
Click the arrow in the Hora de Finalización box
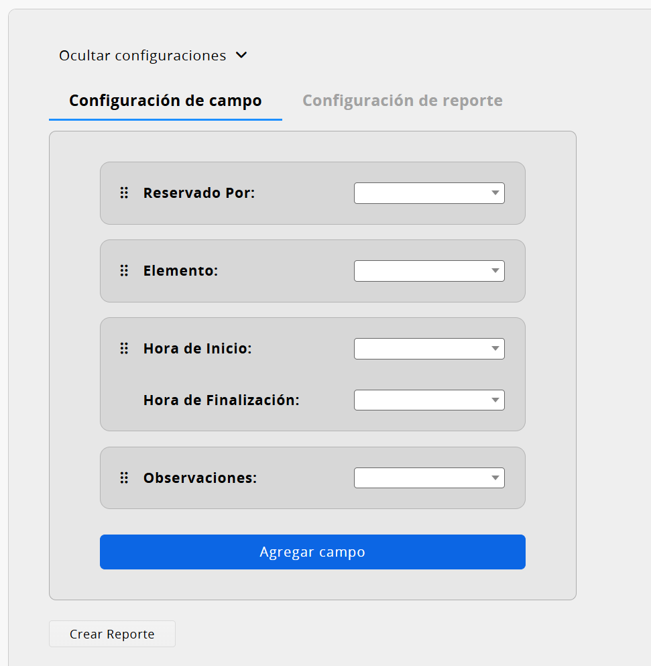(x=495, y=400)
